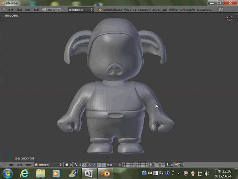Open the 文件 (File) menu

[x=11, y=9]
